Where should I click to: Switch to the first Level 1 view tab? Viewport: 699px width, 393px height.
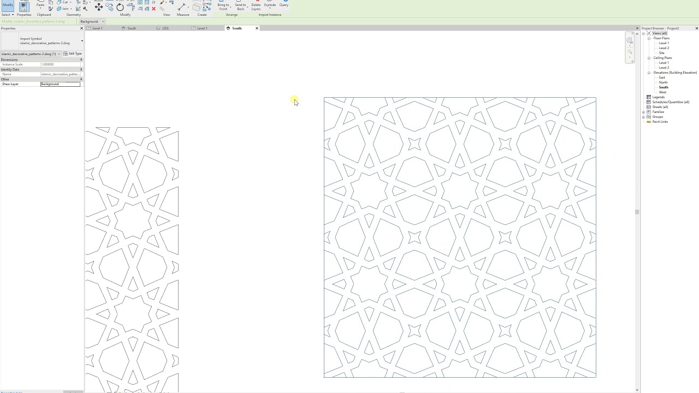pyautogui.click(x=97, y=28)
